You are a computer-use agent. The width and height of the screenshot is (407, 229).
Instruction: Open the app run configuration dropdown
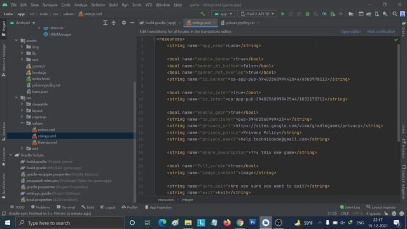(x=223, y=14)
